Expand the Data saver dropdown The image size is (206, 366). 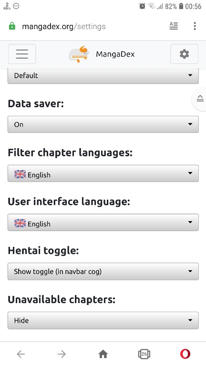103,124
